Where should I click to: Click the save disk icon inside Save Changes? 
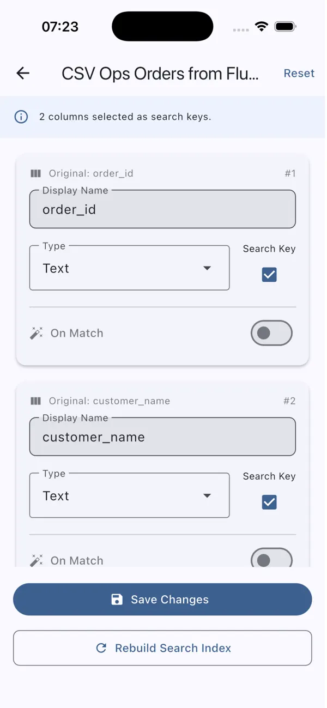(117, 599)
